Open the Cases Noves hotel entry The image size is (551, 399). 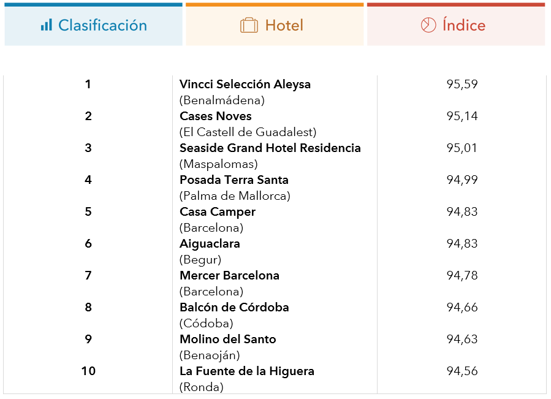[215, 116]
